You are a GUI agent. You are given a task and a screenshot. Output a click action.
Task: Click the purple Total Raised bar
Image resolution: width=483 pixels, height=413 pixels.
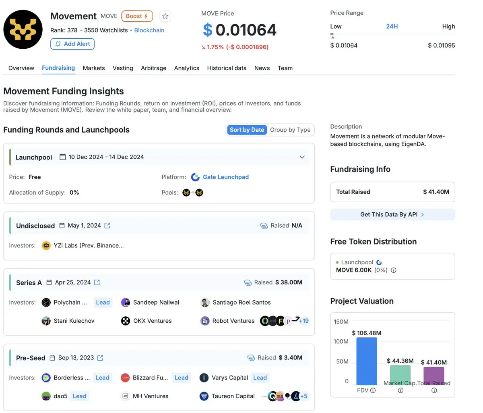point(434,376)
